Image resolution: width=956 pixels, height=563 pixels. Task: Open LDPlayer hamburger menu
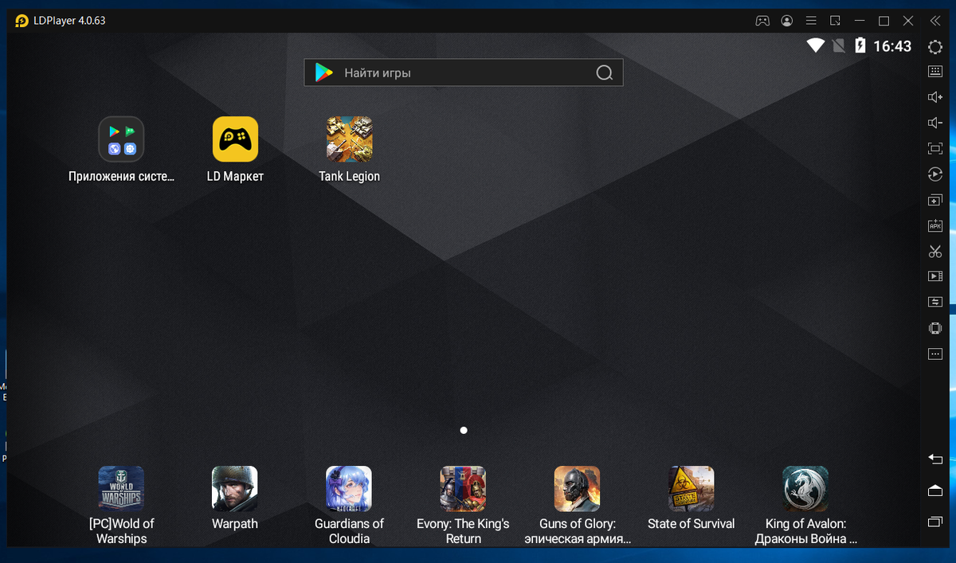click(x=811, y=21)
